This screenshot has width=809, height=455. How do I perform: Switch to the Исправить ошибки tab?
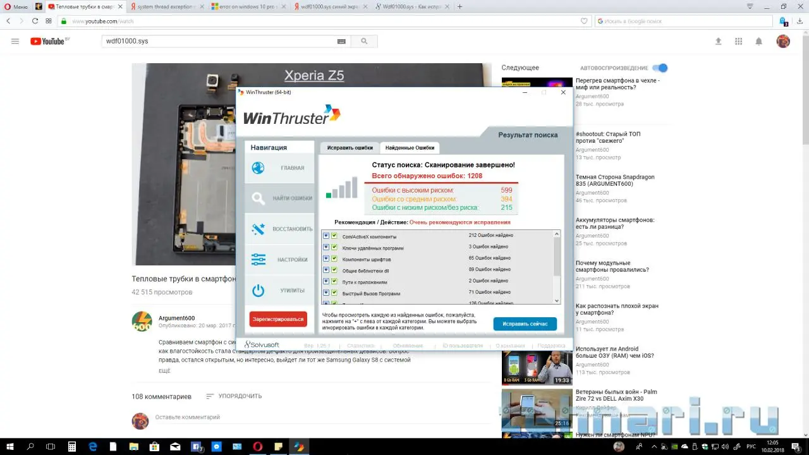click(350, 147)
